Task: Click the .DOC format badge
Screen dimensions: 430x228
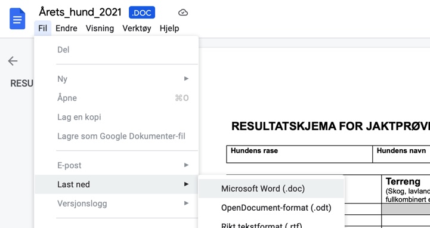Action: tap(142, 13)
